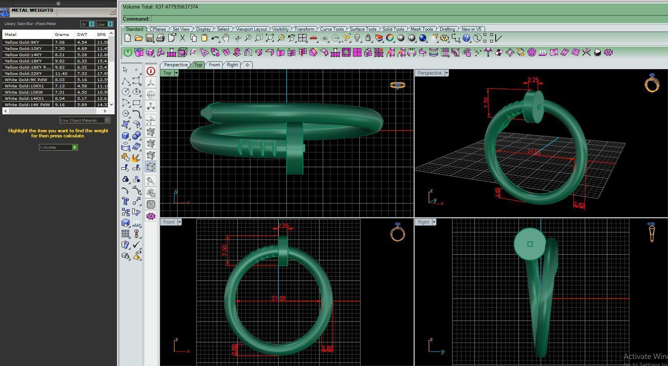Toggle the GV switch
This screenshot has height=366, width=668.
(x=87, y=24)
